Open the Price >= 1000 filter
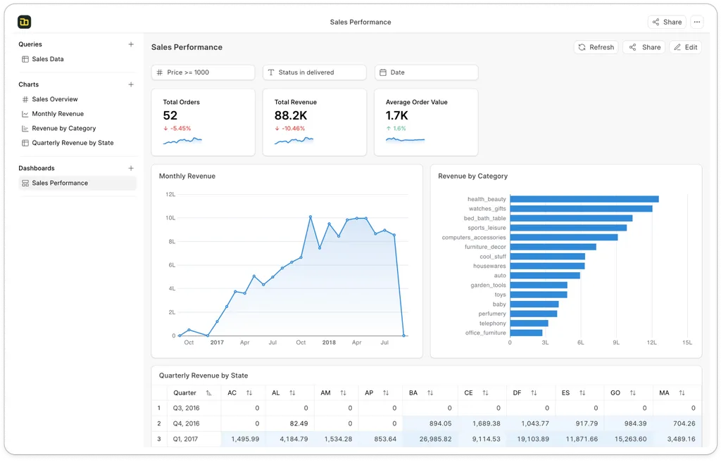The image size is (721, 462). [203, 72]
